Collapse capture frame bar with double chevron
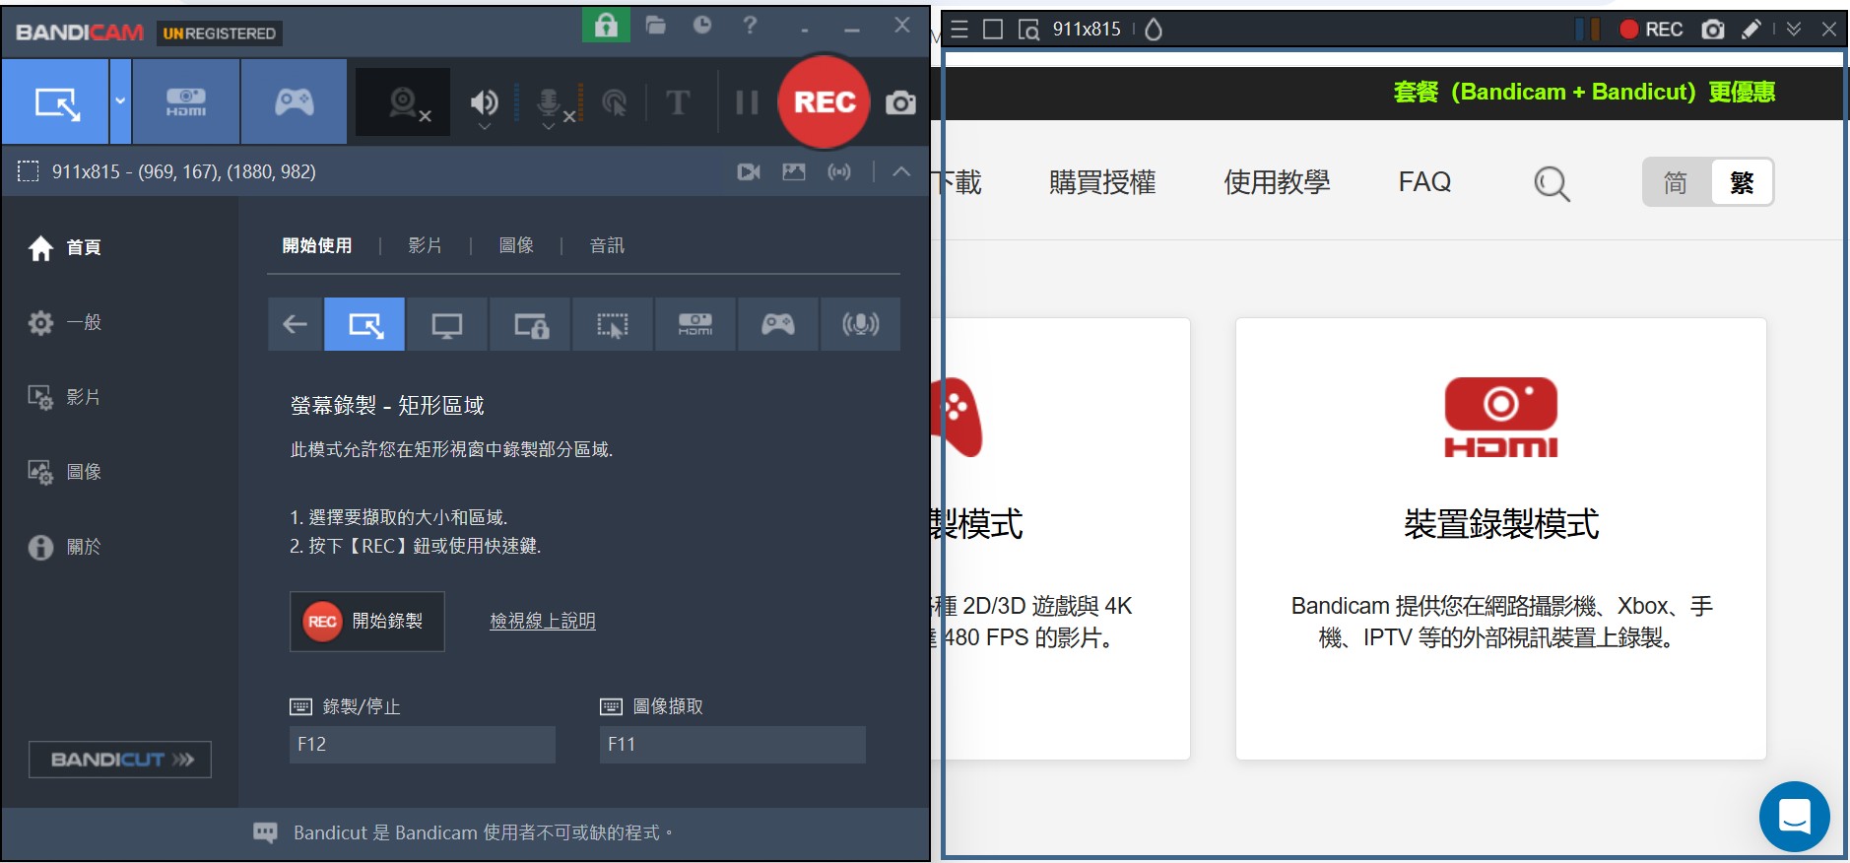 pos(1794,30)
